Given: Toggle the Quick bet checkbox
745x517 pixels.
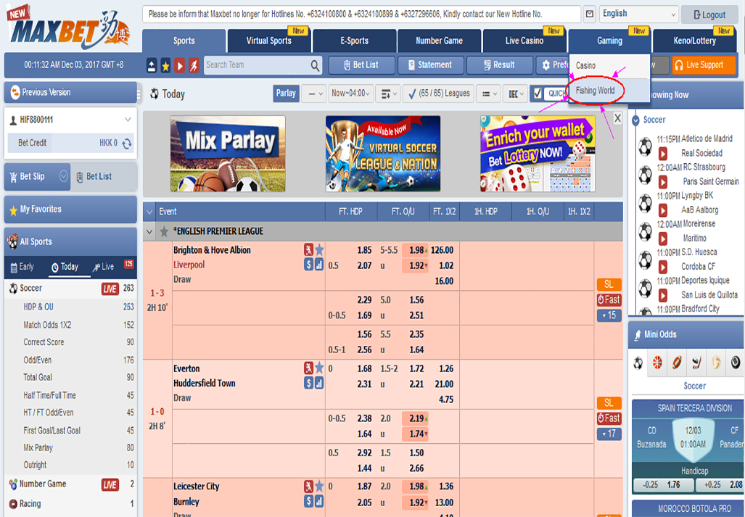Looking at the screenshot, I should [x=538, y=94].
